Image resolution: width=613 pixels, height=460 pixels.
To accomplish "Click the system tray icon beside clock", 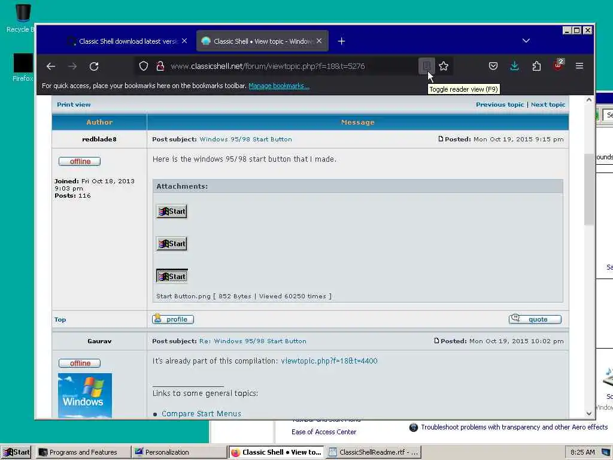I will click(x=606, y=453).
